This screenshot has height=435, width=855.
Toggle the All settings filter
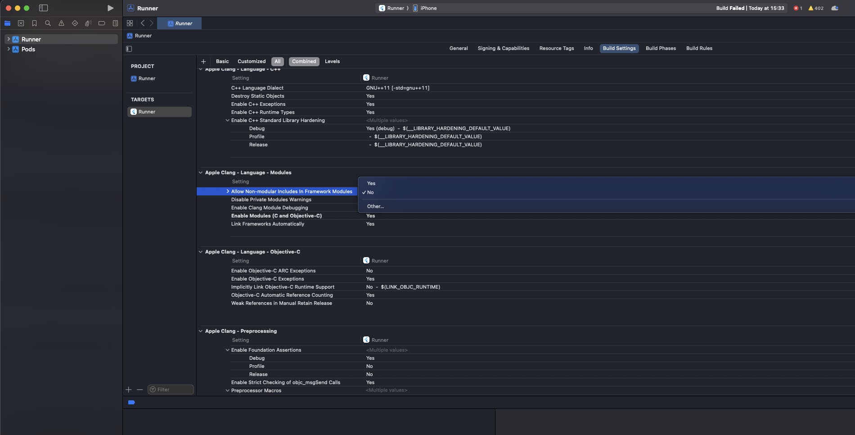click(x=277, y=61)
